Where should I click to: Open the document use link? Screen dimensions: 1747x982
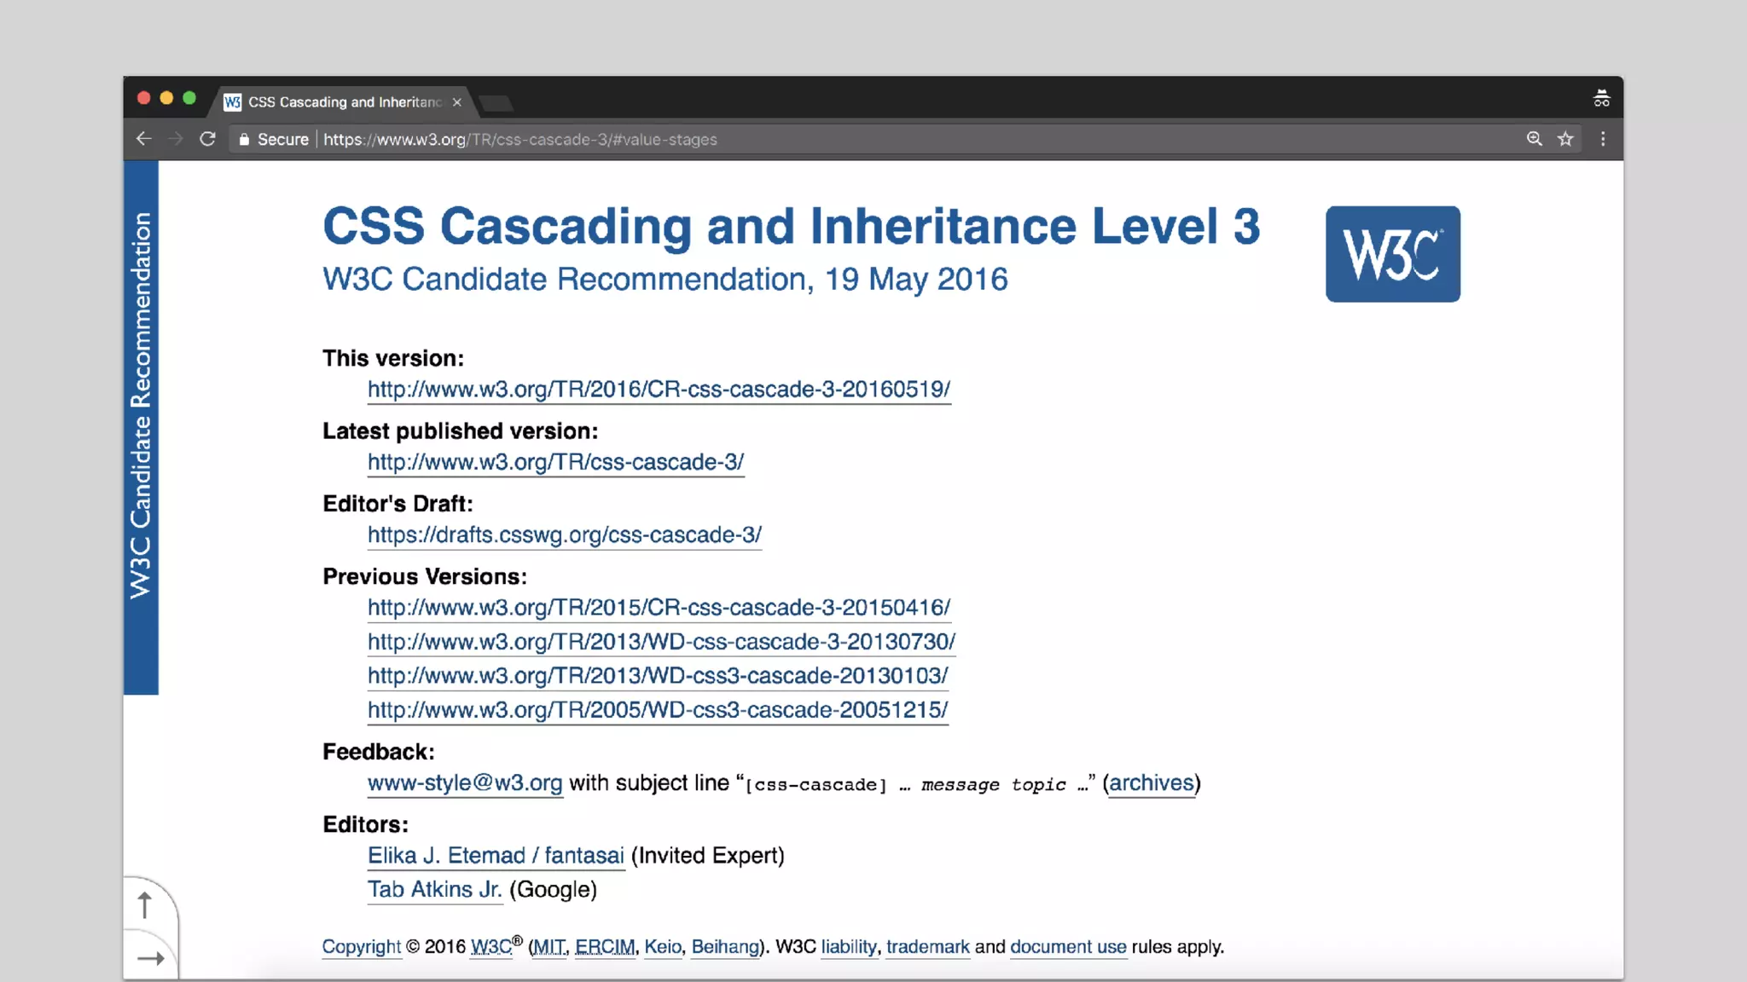pos(1068,947)
